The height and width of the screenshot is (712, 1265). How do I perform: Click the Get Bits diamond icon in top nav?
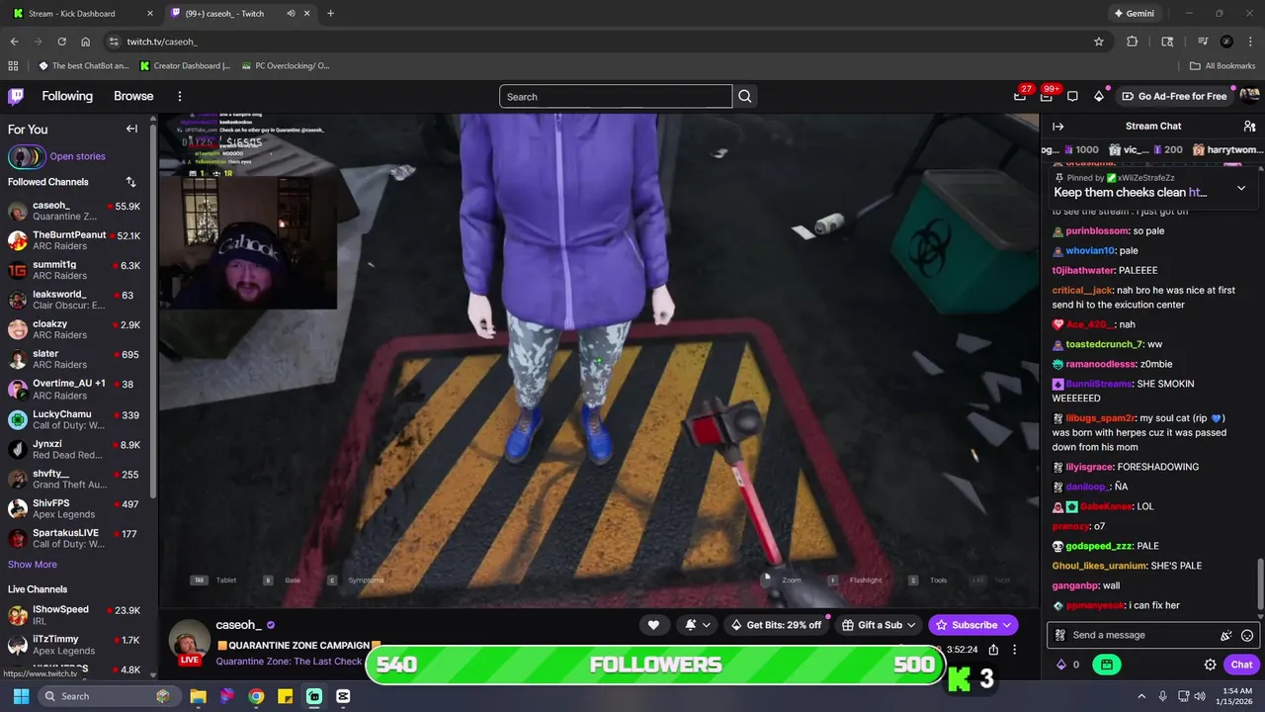tap(1099, 96)
